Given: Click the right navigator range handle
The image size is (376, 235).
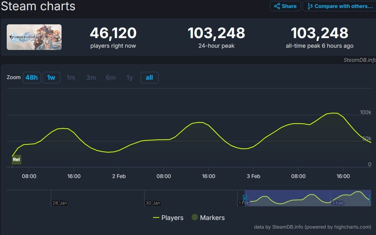Looking at the screenshot, I should pyautogui.click(x=371, y=198).
